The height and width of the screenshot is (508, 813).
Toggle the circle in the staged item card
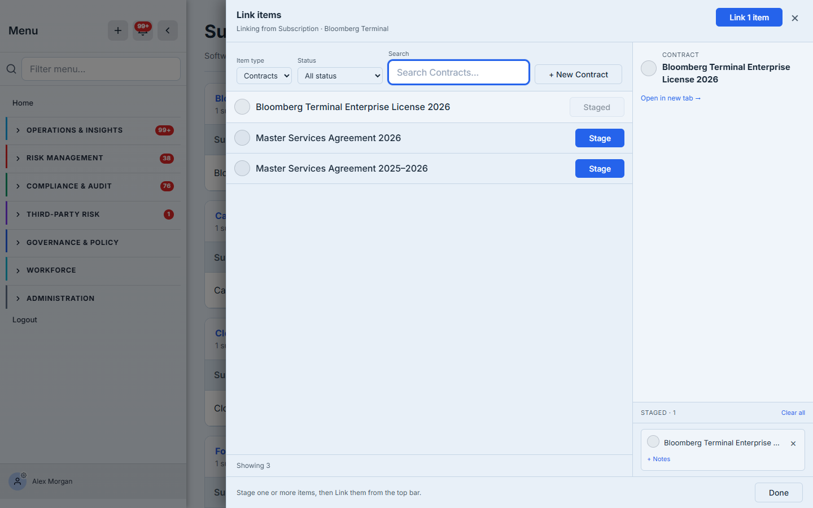click(653, 441)
